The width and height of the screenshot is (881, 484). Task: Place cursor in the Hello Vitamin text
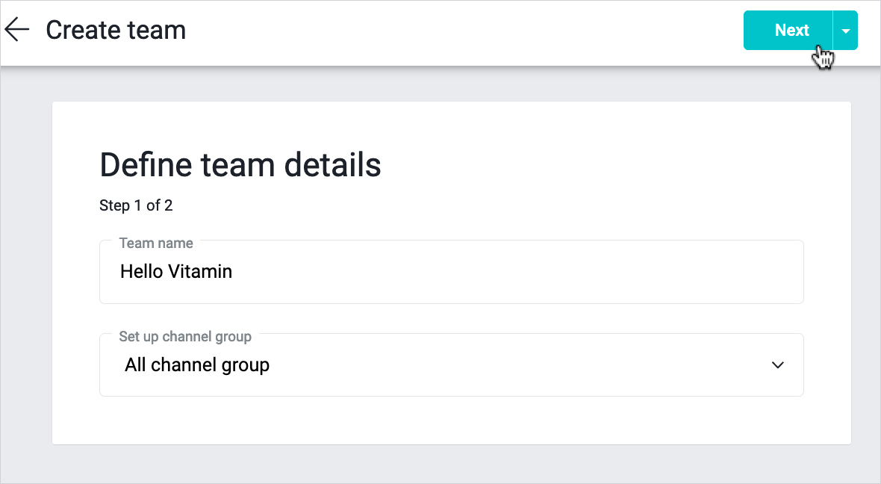click(x=176, y=272)
